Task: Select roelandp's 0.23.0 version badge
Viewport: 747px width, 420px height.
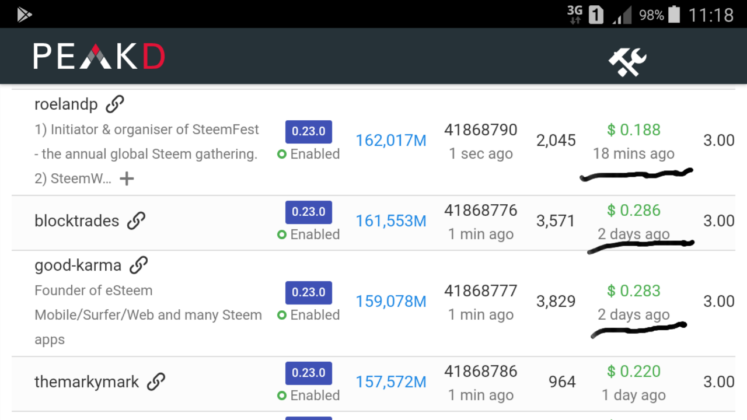Action: click(x=309, y=132)
